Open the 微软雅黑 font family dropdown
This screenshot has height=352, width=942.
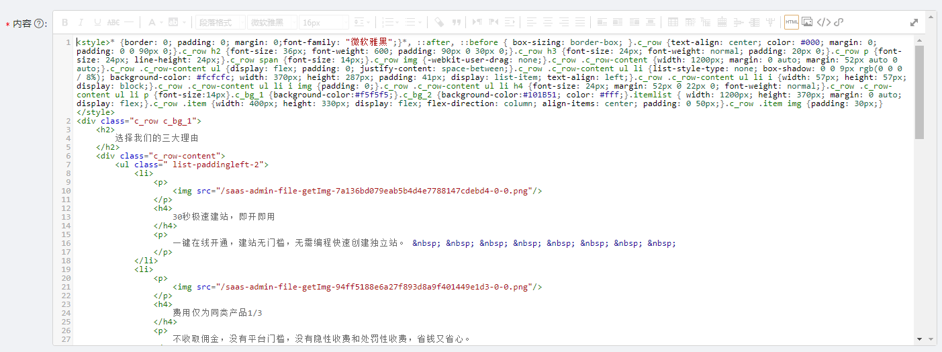click(272, 22)
